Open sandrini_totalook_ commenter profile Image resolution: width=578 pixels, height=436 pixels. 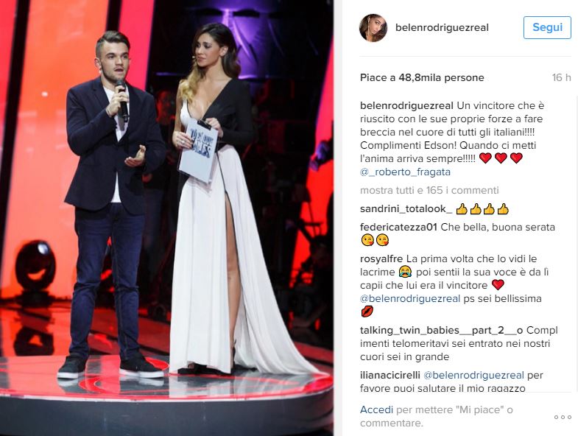406,209
